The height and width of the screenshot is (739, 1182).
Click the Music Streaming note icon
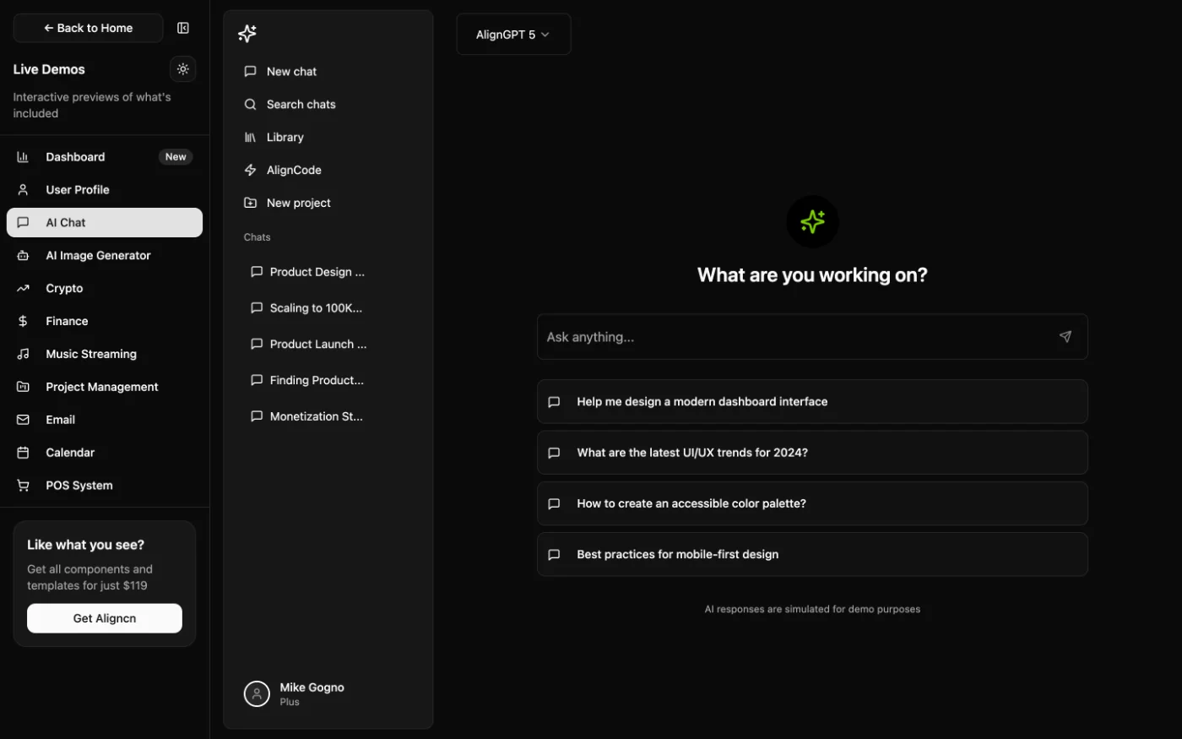23,355
